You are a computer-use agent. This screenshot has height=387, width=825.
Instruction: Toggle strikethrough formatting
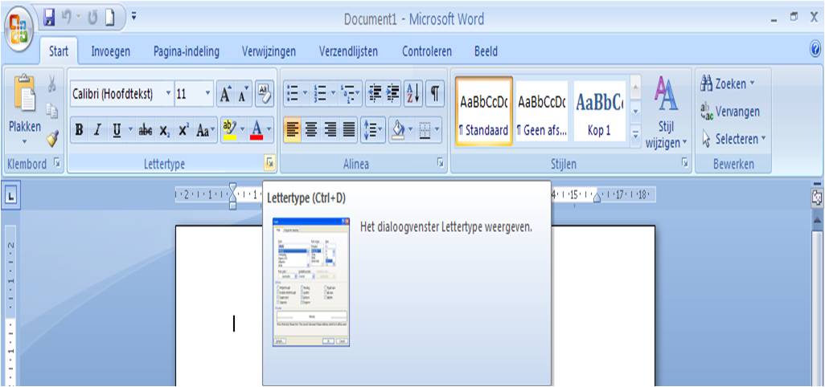coord(146,130)
